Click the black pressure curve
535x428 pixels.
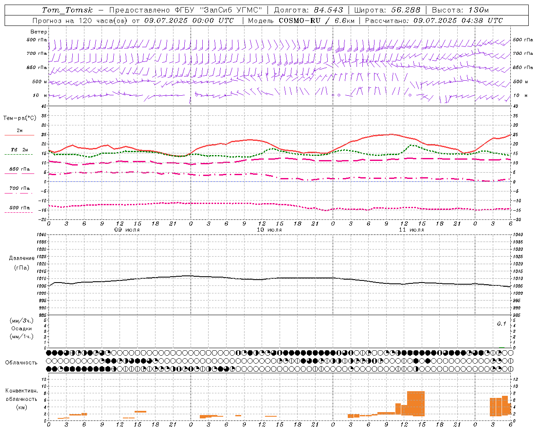coord(280,278)
